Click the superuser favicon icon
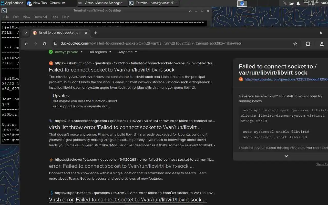 (51, 193)
